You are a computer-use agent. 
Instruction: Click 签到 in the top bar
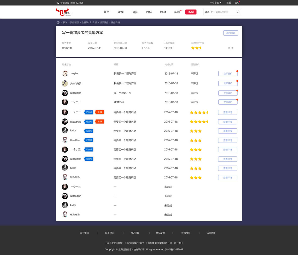pos(228,3)
